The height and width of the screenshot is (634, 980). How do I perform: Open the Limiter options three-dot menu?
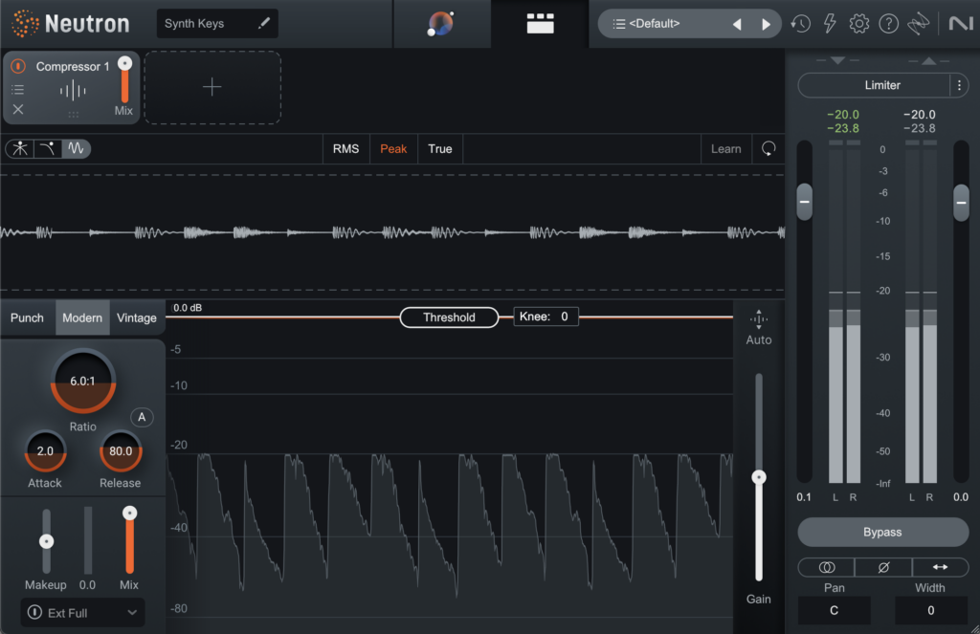click(x=959, y=85)
